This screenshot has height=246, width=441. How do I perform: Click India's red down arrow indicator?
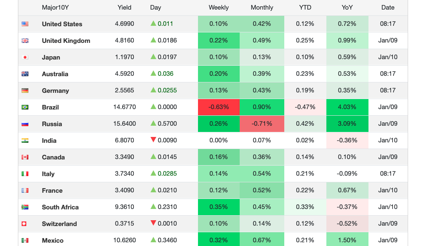153,139
